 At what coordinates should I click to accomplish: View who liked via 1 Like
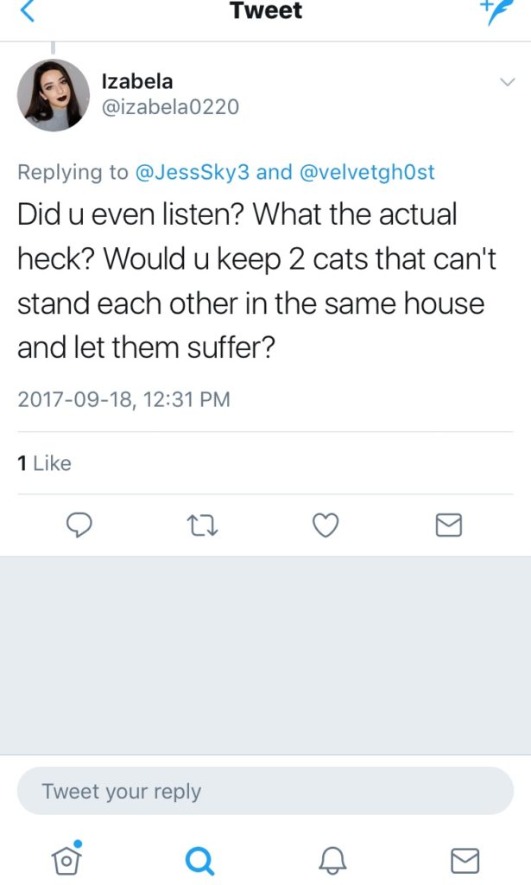coord(45,463)
